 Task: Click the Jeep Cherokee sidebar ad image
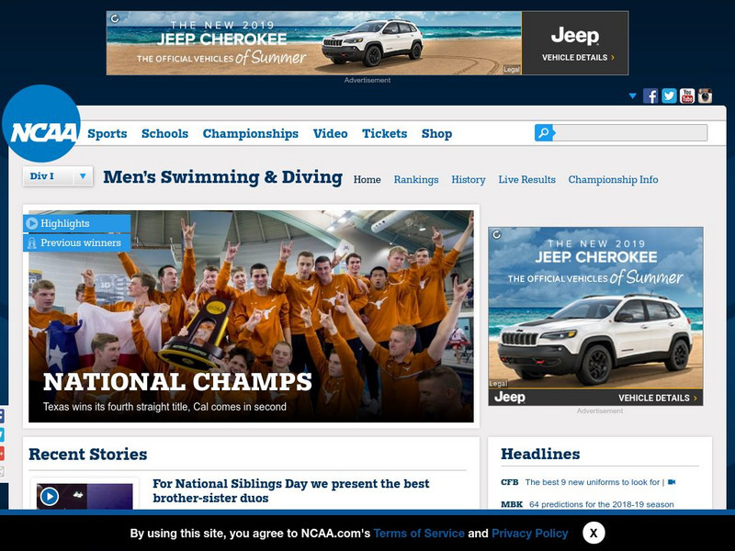pos(595,316)
